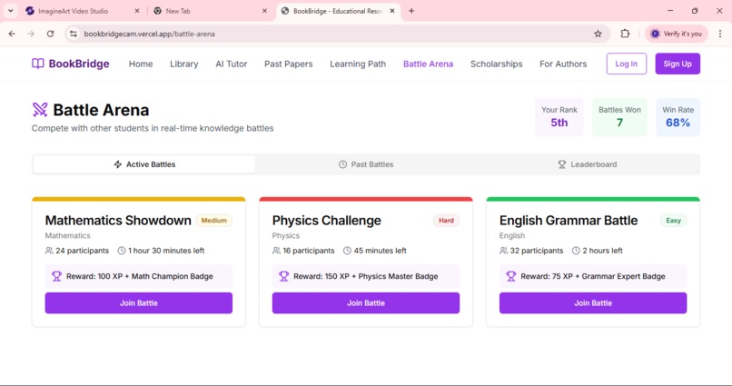This screenshot has height=386, width=732.
Task: Click trophy icon in Physics Master reward
Action: click(284, 276)
